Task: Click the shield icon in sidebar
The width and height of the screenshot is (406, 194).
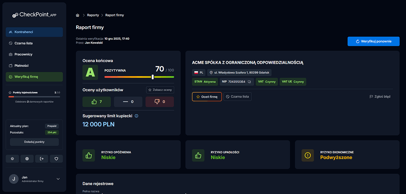Action: coord(56,159)
